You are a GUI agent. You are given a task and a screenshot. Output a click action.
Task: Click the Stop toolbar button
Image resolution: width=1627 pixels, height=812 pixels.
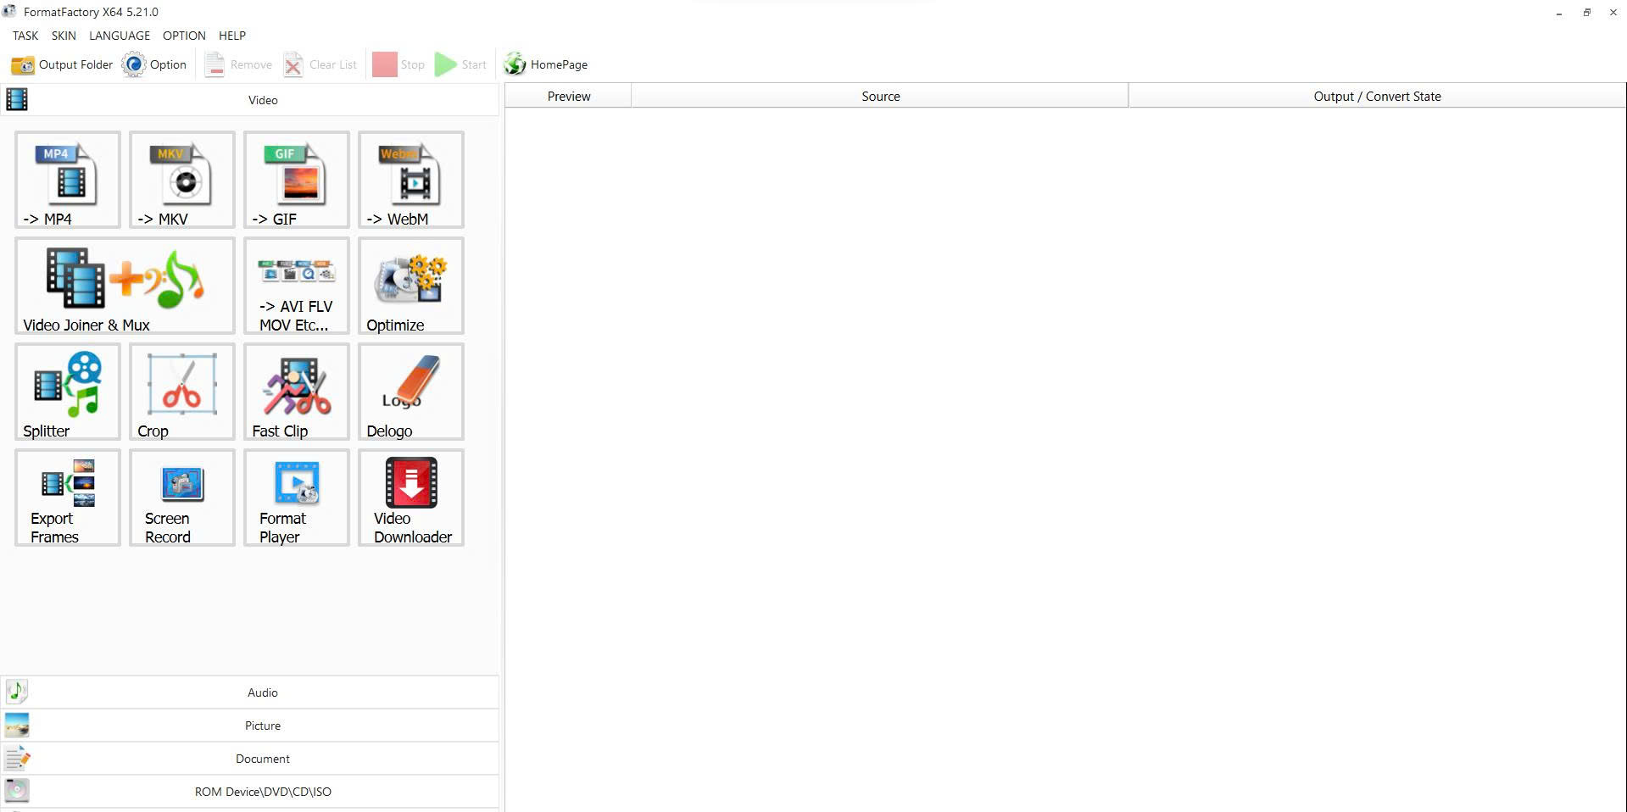[x=398, y=64]
